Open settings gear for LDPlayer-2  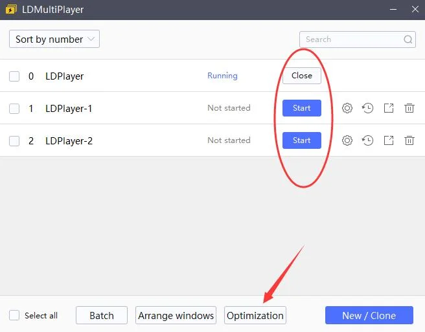tap(347, 140)
